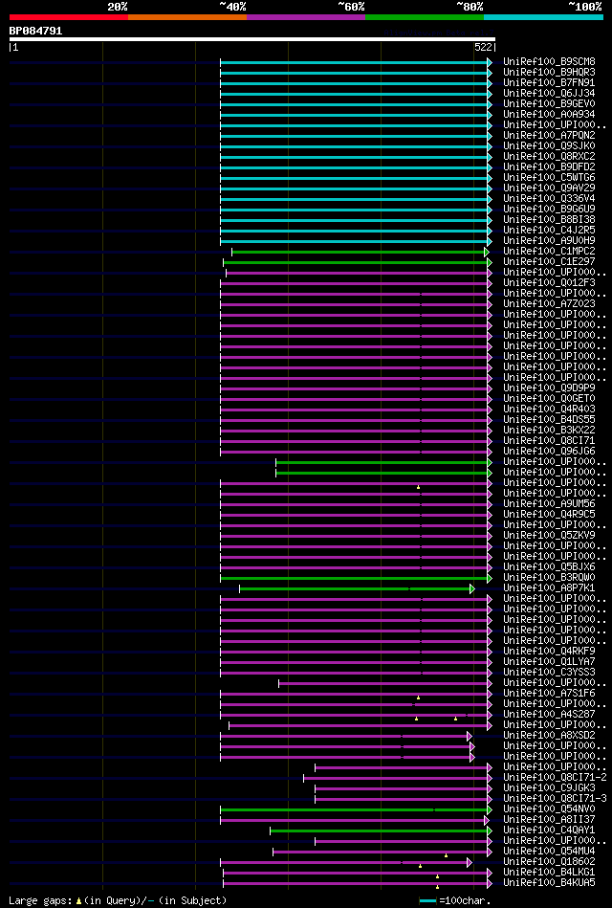612x908 pixels.
Task: Click the UniRef100_C3YSS3 entry
Action: (x=549, y=673)
